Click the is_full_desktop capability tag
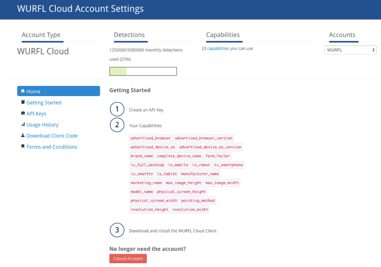The width and height of the screenshot is (381, 267). pos(147,165)
